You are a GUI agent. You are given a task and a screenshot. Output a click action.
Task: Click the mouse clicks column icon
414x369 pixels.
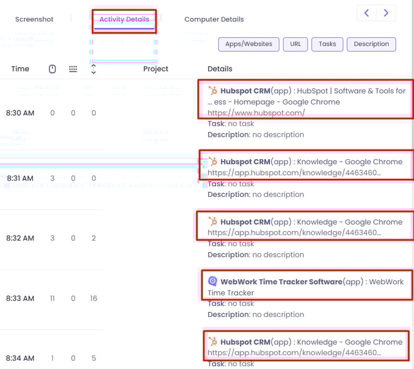pos(53,69)
